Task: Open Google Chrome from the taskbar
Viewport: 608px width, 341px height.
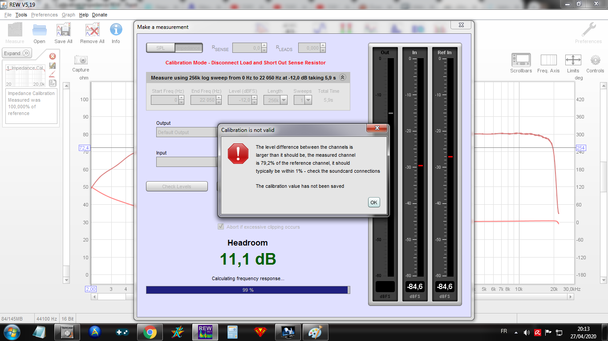Action: click(150, 332)
